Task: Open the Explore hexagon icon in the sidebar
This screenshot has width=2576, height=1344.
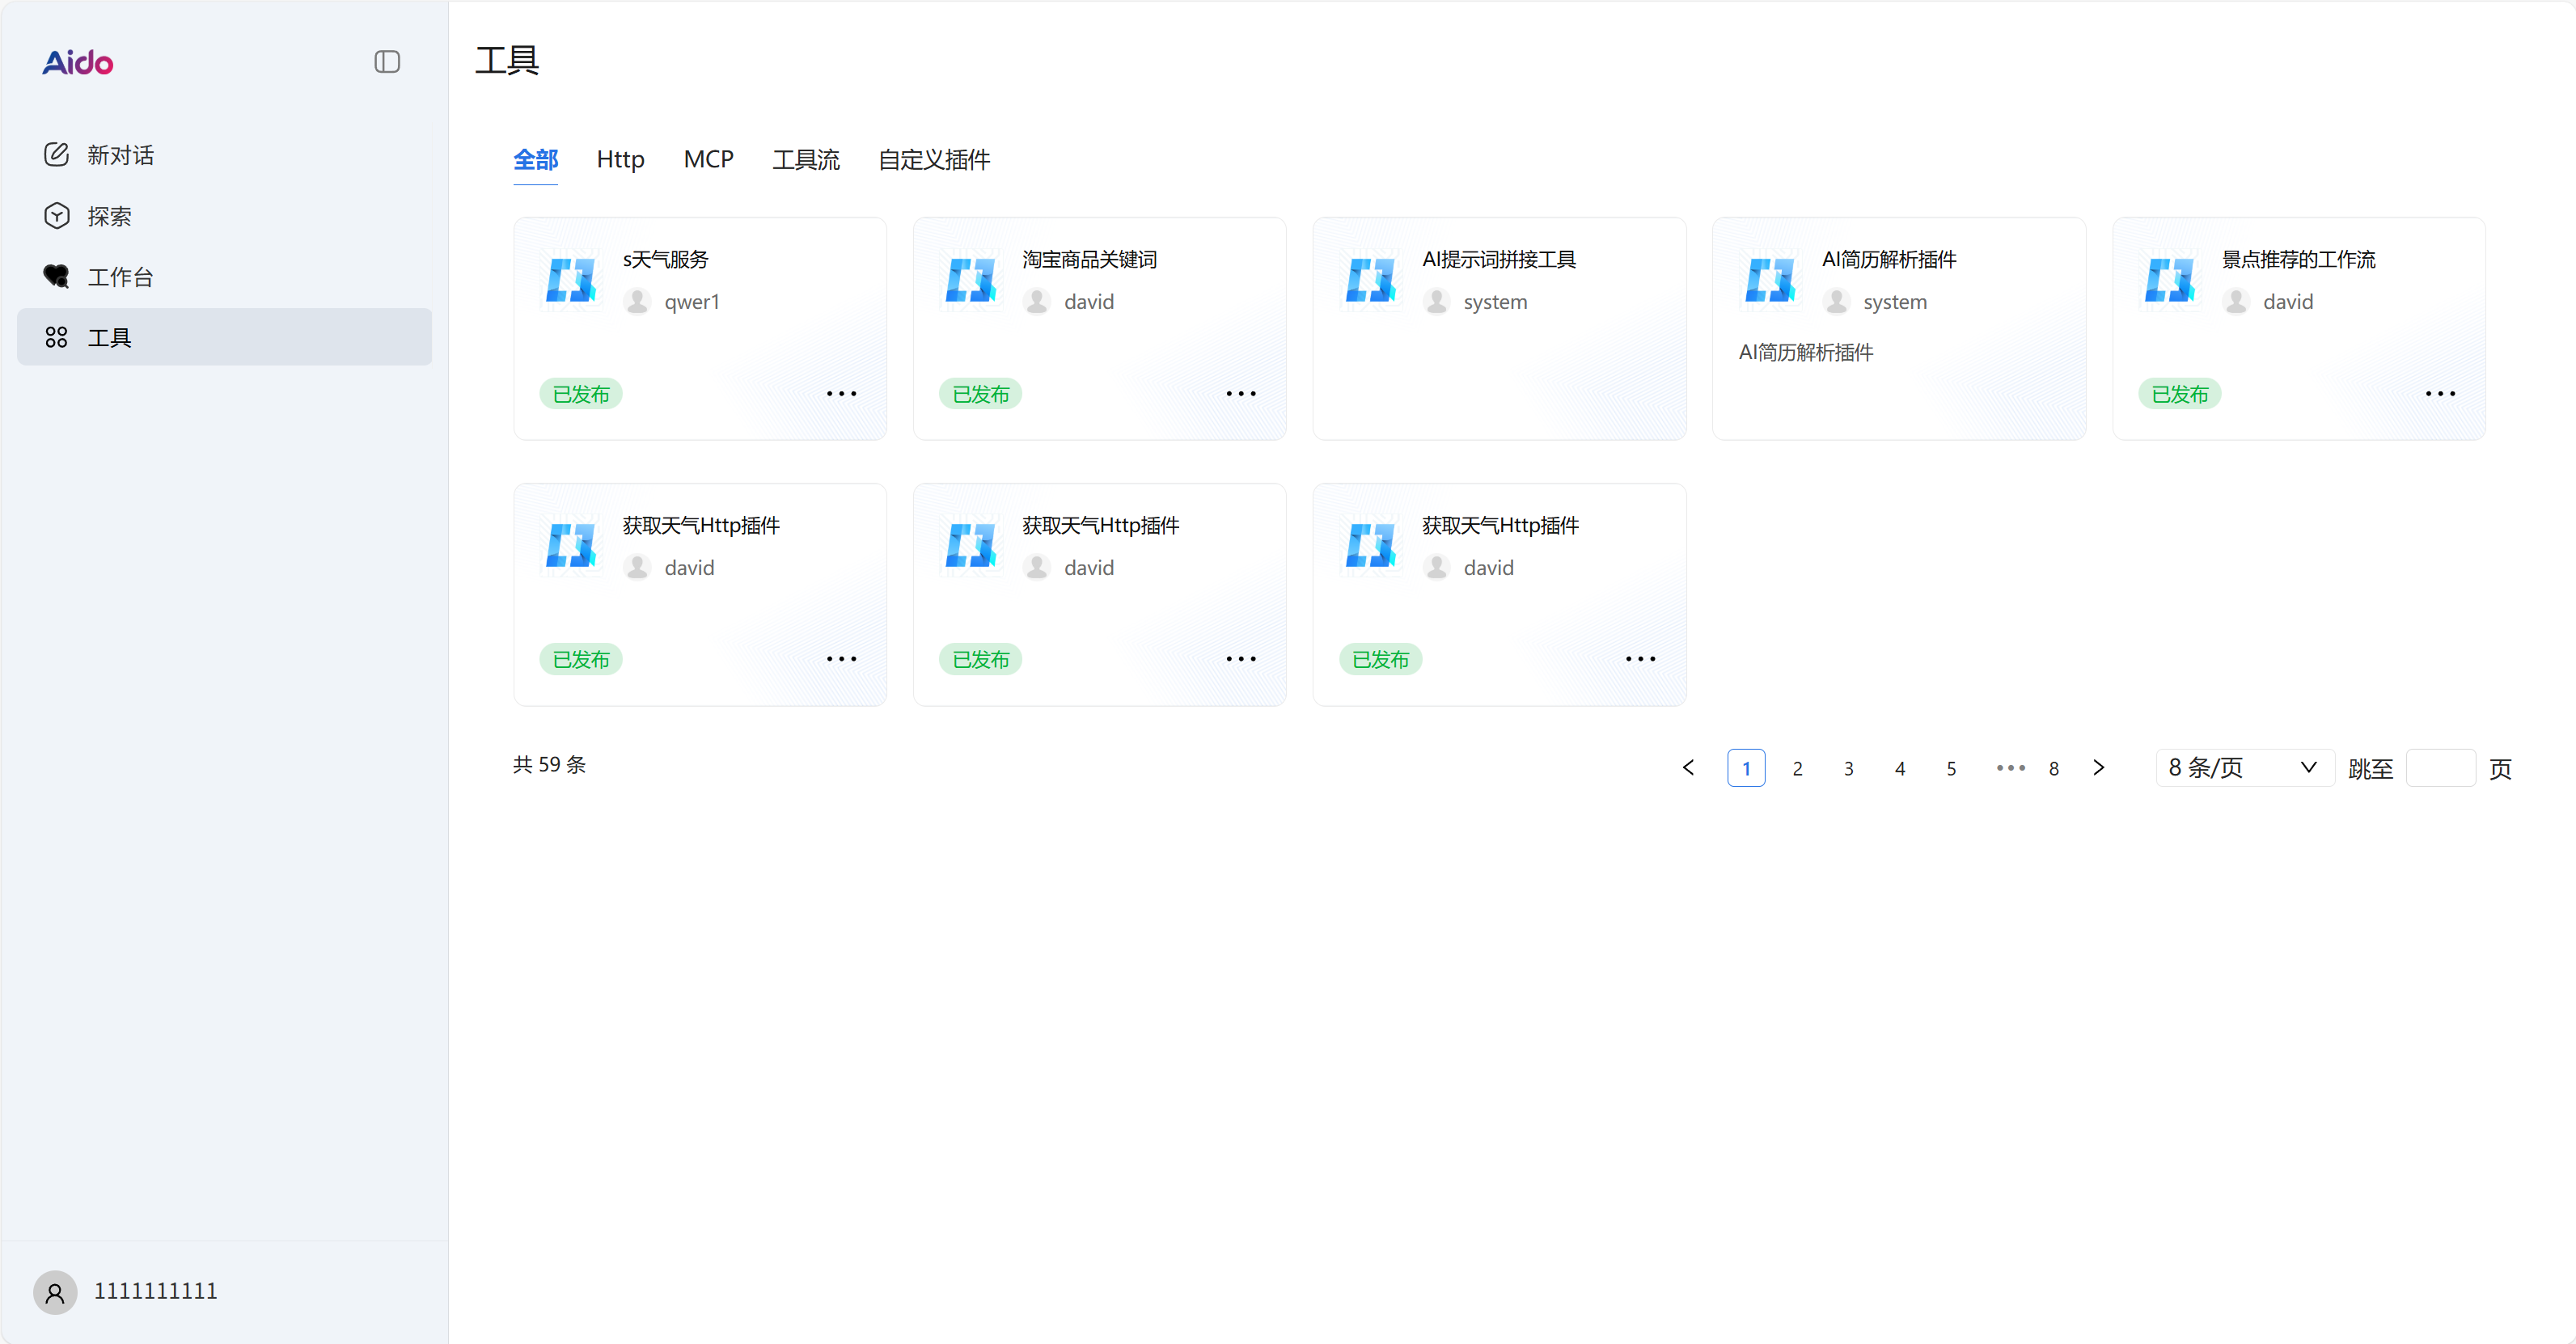Action: (x=56, y=216)
